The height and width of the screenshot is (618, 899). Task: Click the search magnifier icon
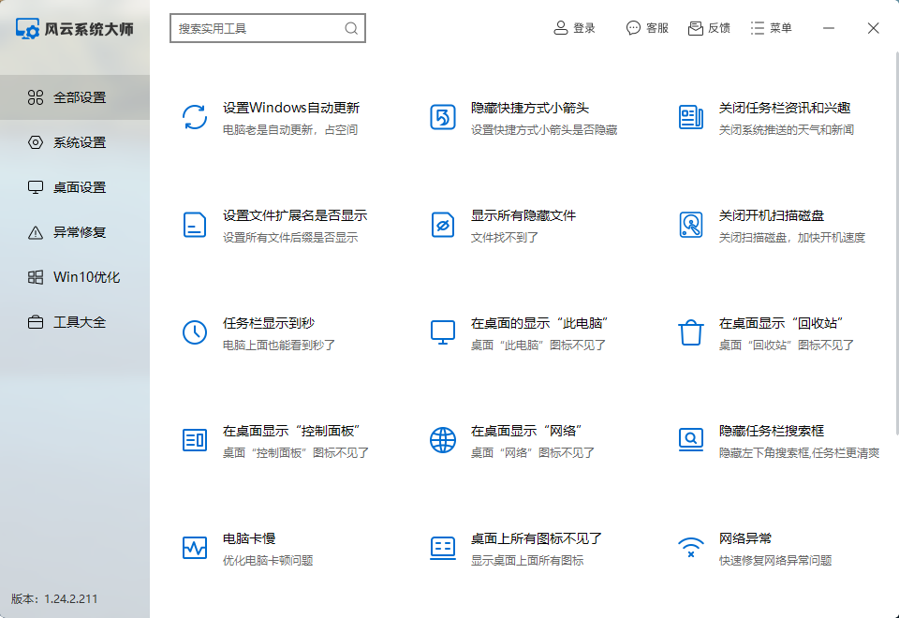(351, 29)
